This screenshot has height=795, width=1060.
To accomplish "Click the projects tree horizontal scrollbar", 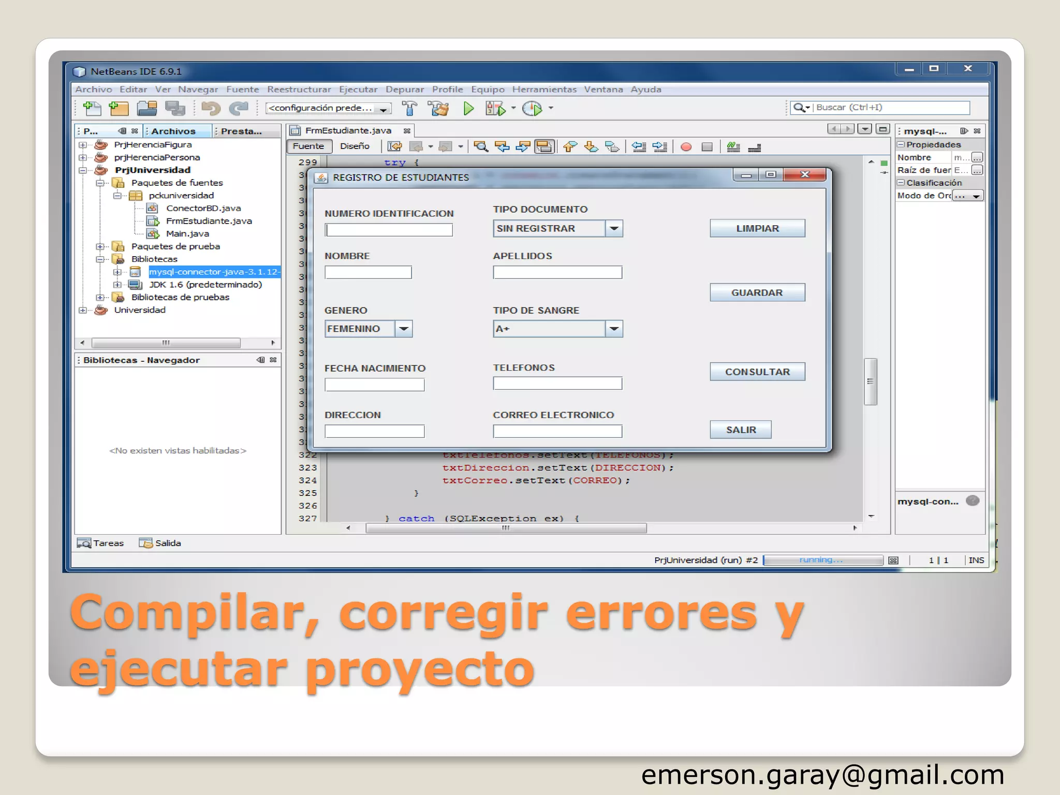I will [166, 343].
